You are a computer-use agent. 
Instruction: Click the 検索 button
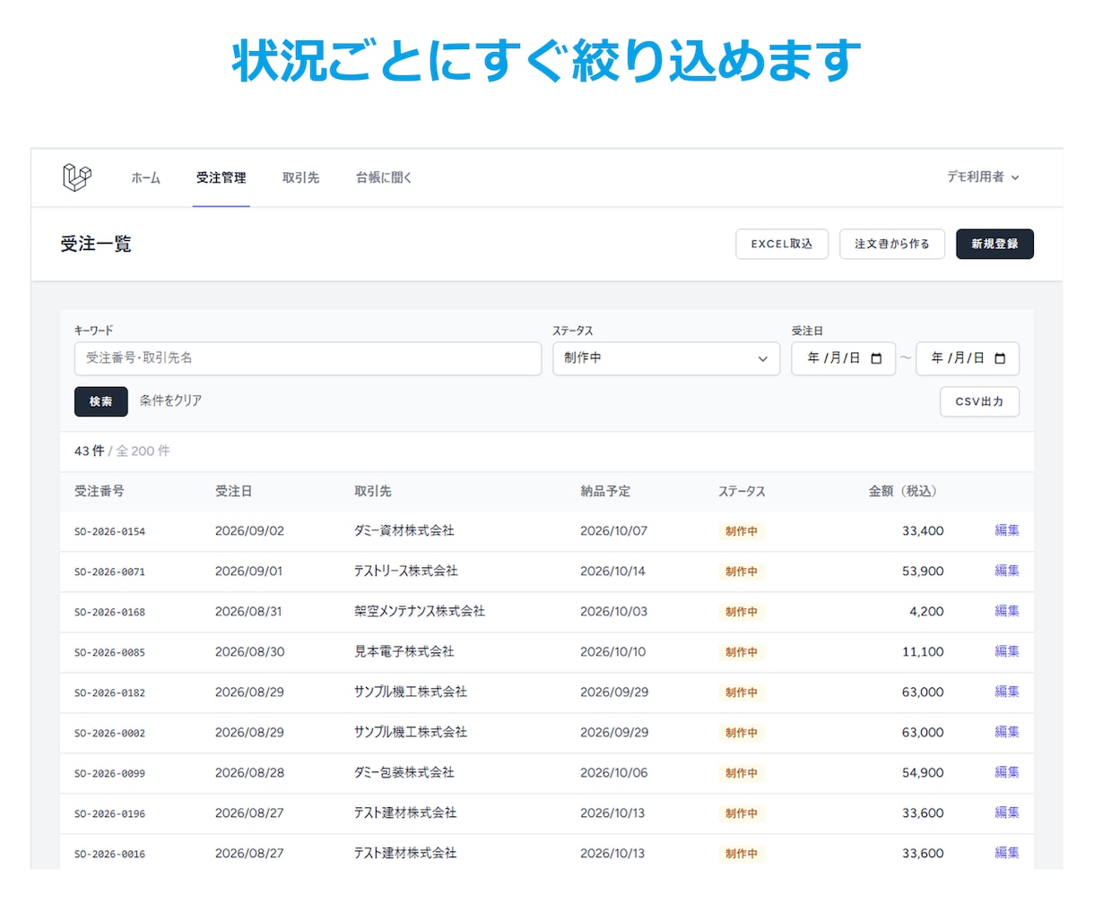pyautogui.click(x=100, y=401)
